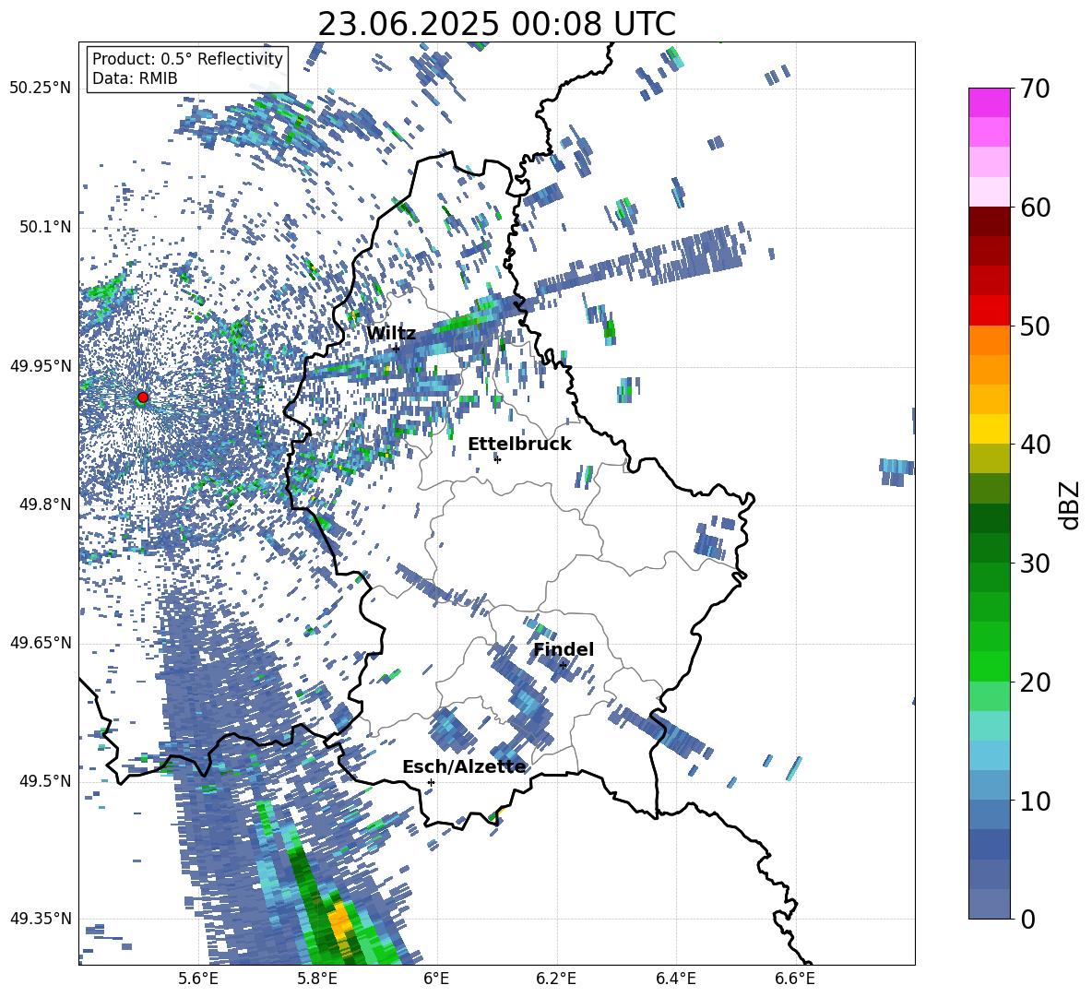Image resolution: width=1092 pixels, height=997 pixels.
Task: Click the 'Product: 0.5° Reflectivity' legend text
Action: pyautogui.click(x=187, y=58)
